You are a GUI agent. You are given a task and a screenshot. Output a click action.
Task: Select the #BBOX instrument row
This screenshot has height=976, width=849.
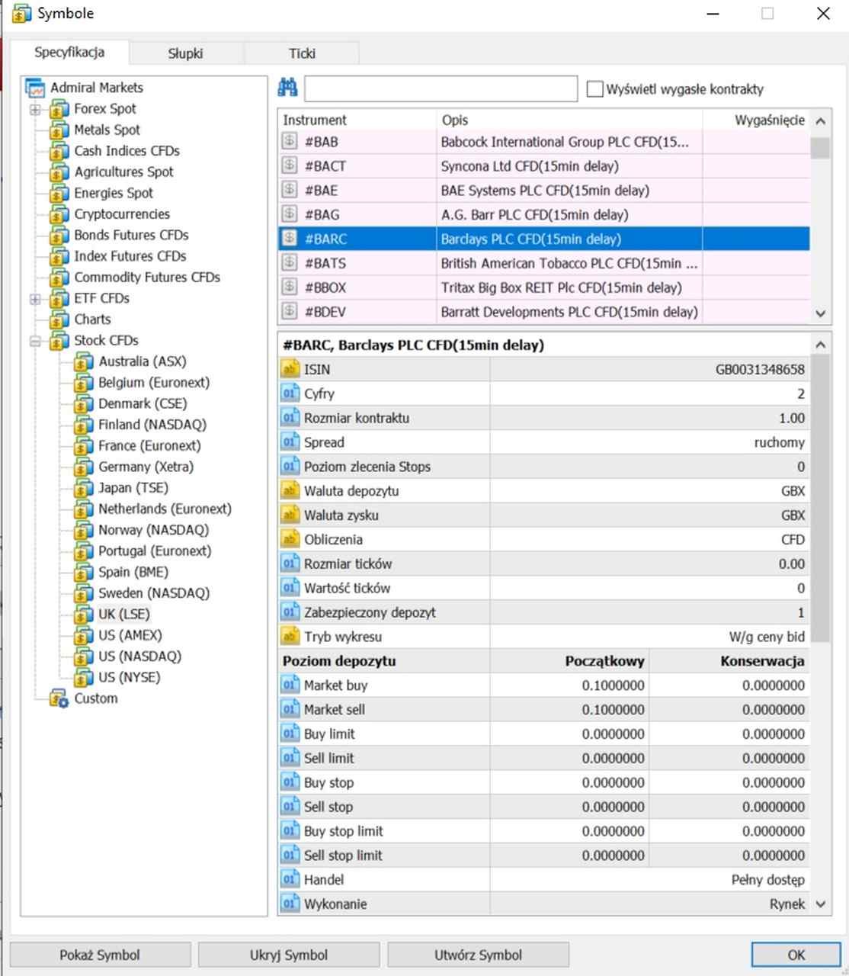pos(543,287)
